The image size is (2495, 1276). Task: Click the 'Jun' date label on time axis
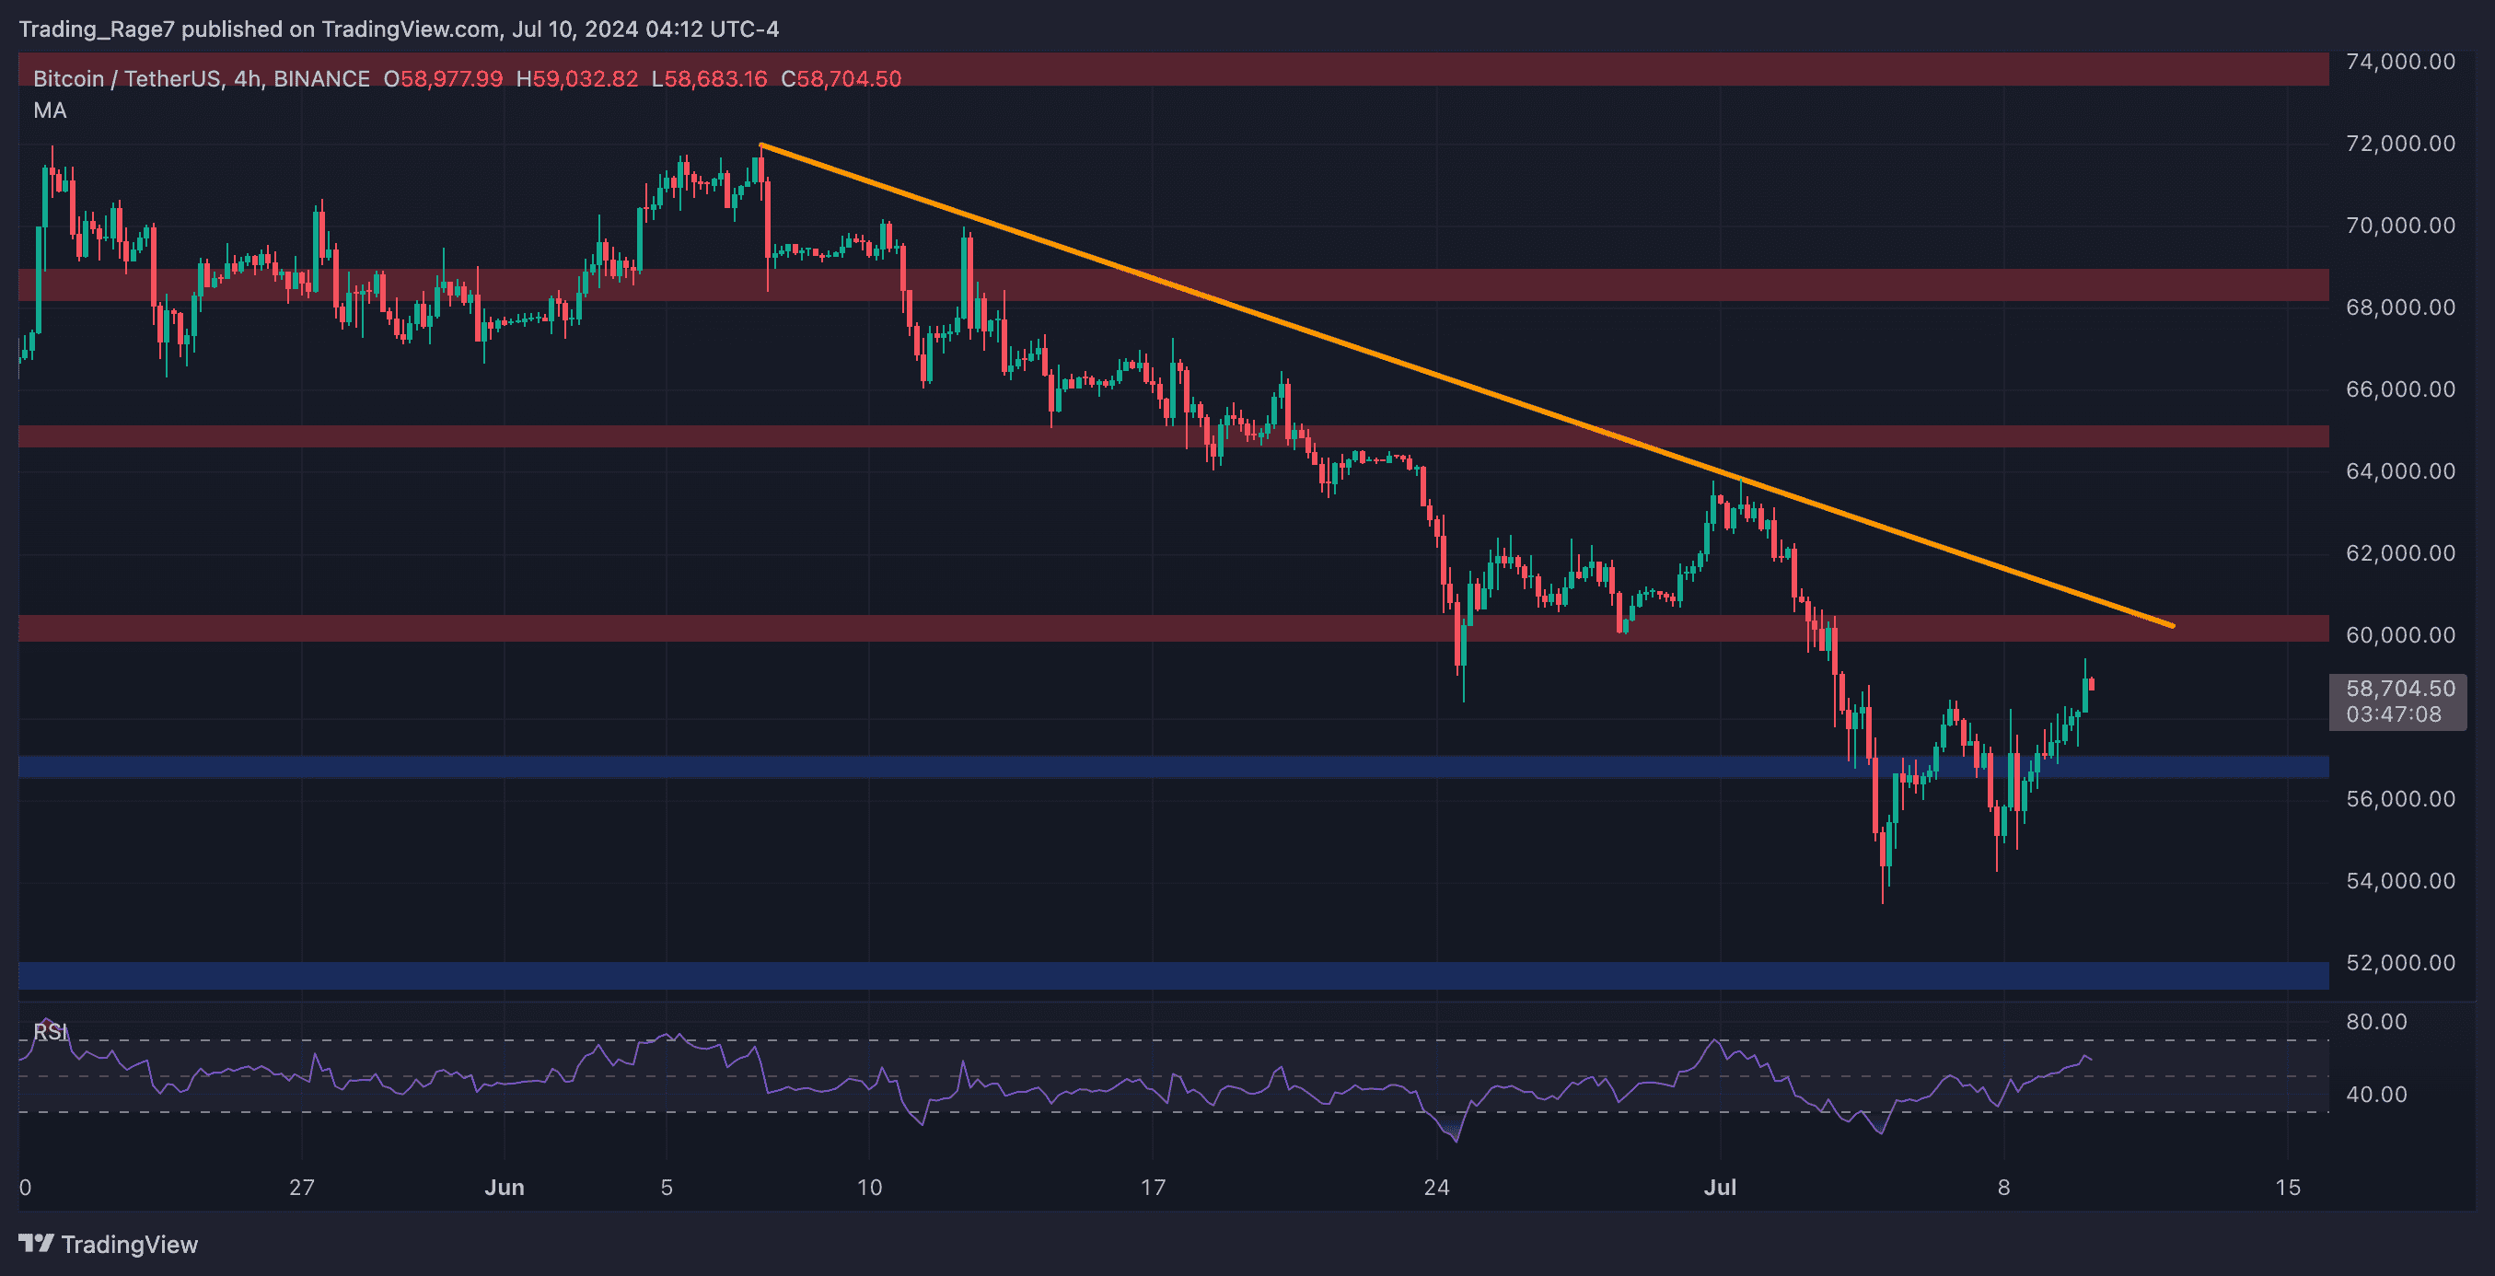(x=505, y=1187)
